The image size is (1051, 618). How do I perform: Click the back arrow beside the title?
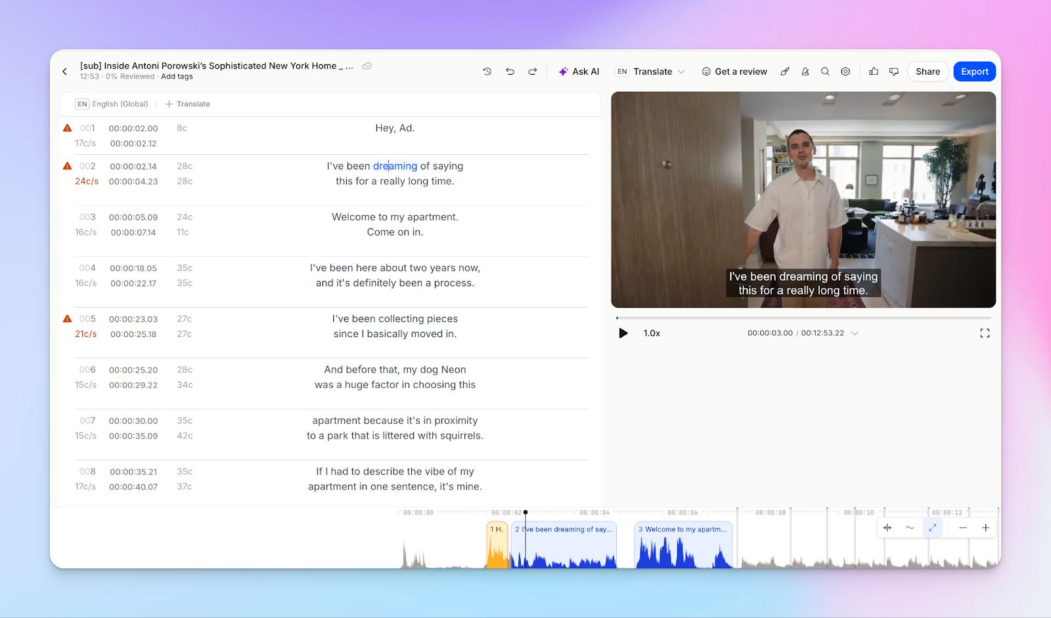pos(65,72)
